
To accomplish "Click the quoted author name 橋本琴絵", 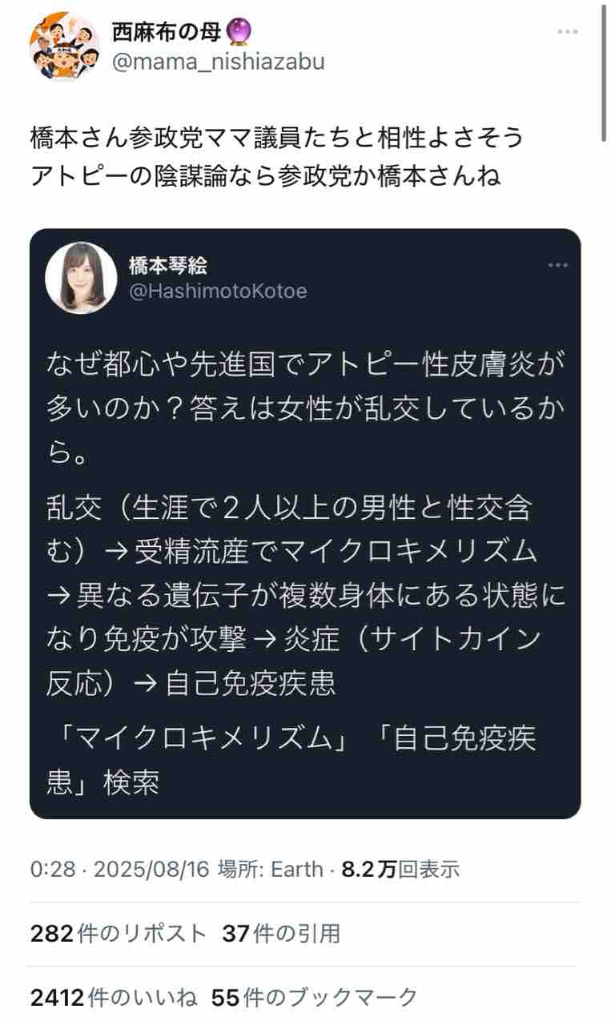I will [x=168, y=266].
